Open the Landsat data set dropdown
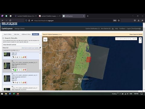Image resolution: width=145 pixels, height=109 pixels. point(22,51)
